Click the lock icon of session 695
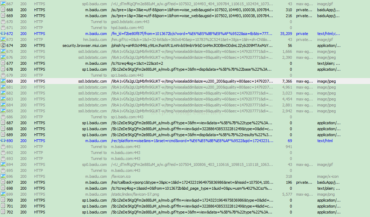Screen dimensions: 370x217 point(3,170)
